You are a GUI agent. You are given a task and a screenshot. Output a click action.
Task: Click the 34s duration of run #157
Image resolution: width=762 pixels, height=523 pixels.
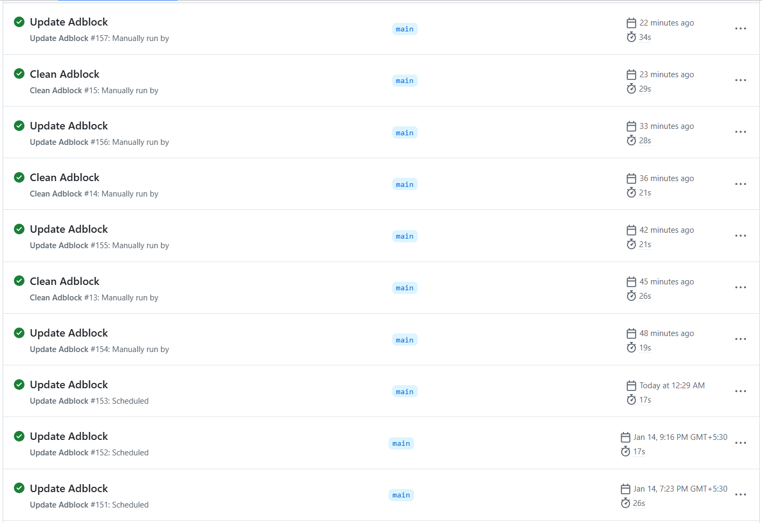click(x=645, y=37)
